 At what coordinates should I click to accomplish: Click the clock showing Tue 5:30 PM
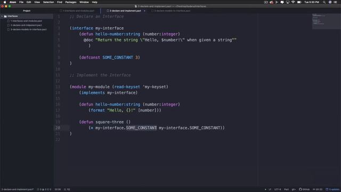312,2
